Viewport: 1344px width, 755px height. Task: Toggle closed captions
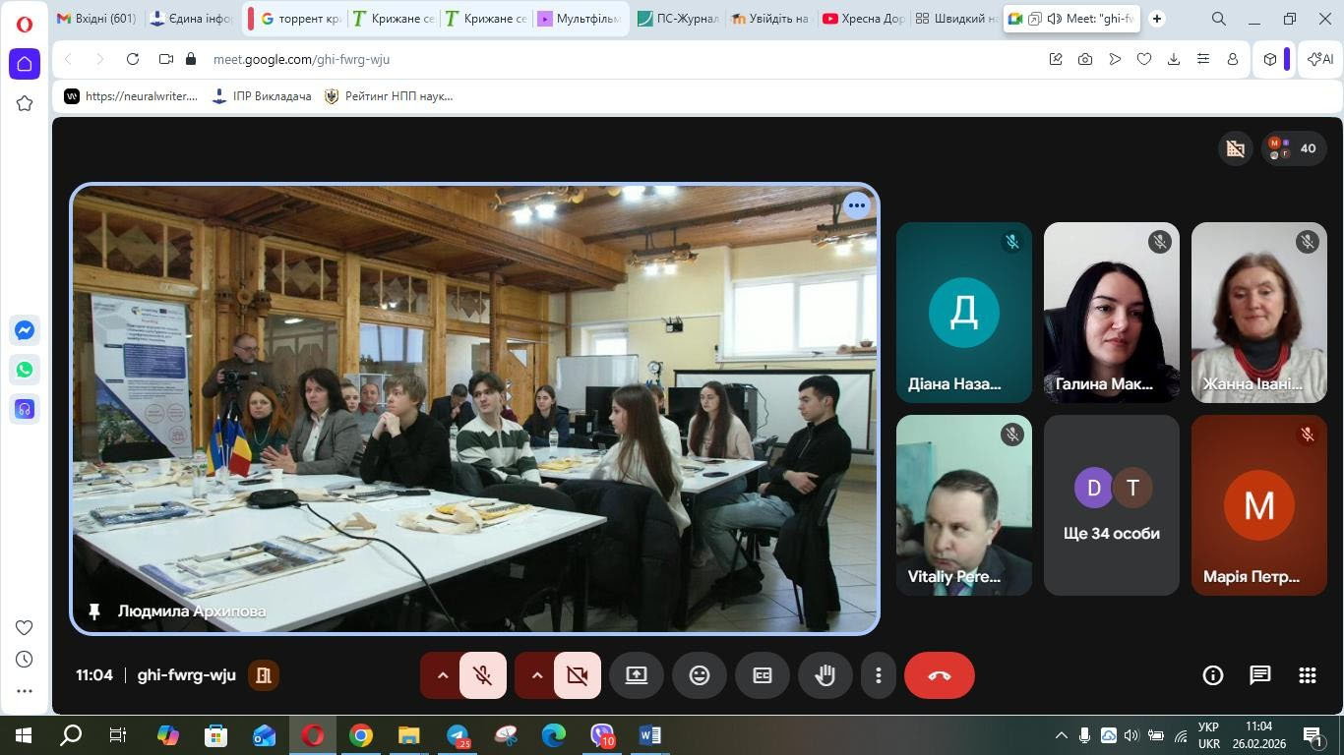(x=762, y=675)
